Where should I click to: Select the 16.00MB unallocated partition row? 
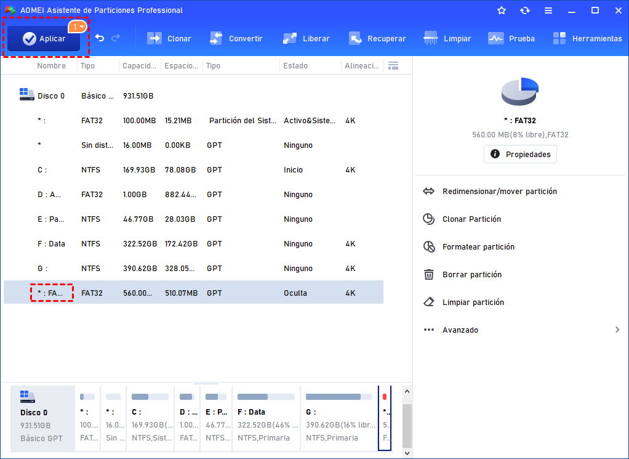[193, 145]
